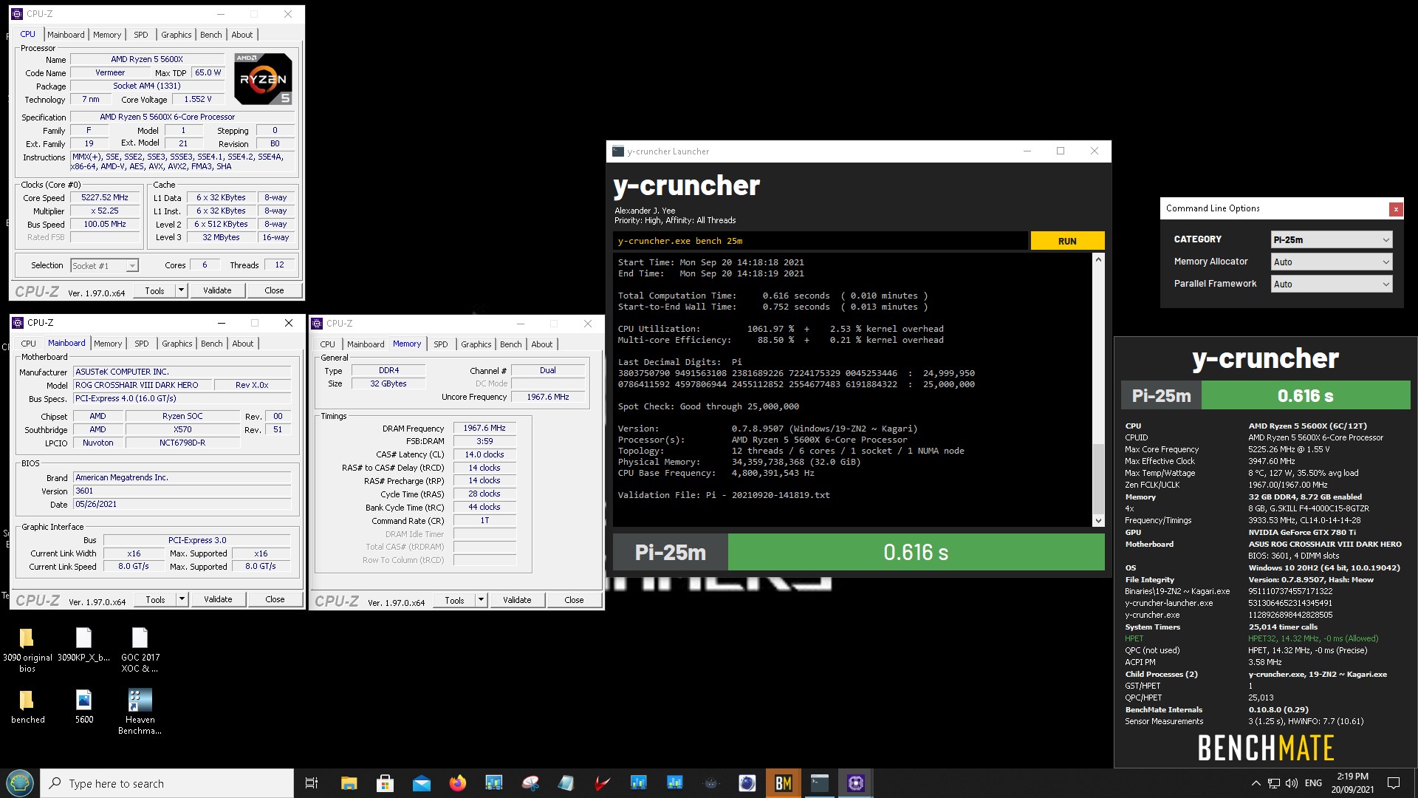Open the CATEGORY Pi-25m dropdown
This screenshot has width=1418, height=798.
pyautogui.click(x=1332, y=239)
